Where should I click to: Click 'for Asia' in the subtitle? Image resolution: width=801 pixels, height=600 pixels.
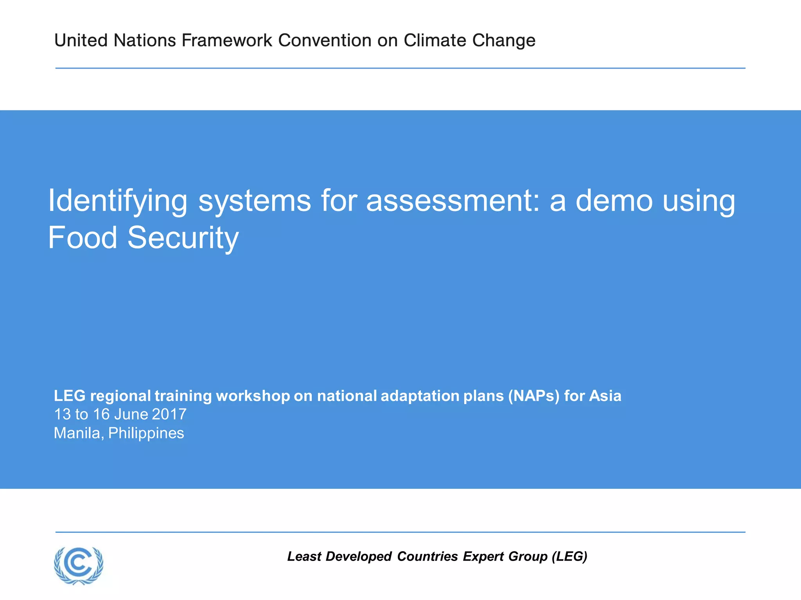pos(593,396)
